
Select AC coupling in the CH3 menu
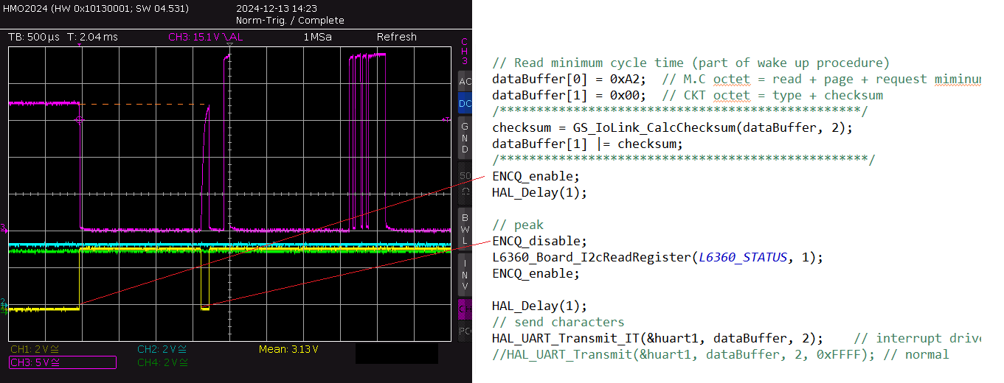464,81
